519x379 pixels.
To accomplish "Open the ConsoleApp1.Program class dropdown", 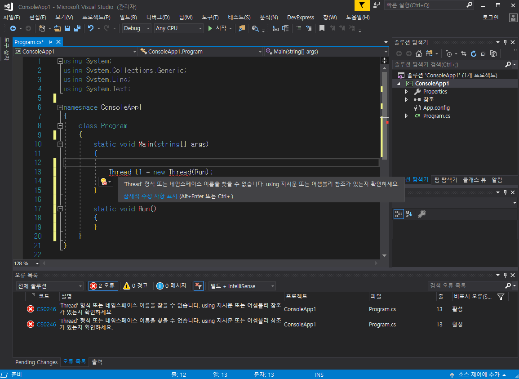I will [x=201, y=52].
